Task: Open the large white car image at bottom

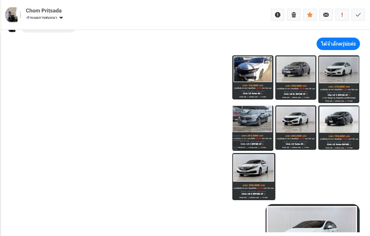Action: (313, 219)
